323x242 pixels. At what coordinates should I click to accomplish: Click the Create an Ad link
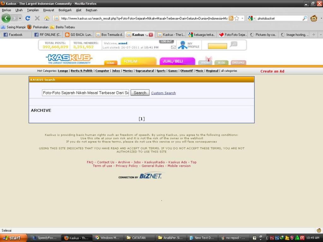click(x=272, y=71)
